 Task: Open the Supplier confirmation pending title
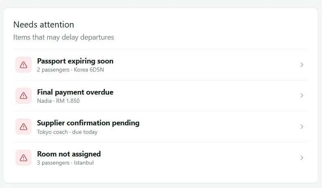(88, 123)
